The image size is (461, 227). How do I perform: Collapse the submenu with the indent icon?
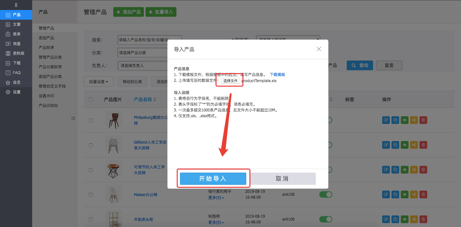(73, 118)
